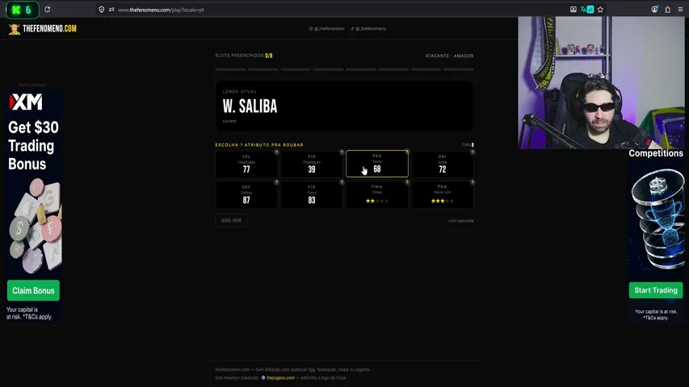Click the first slot progress segment

tap(231, 69)
